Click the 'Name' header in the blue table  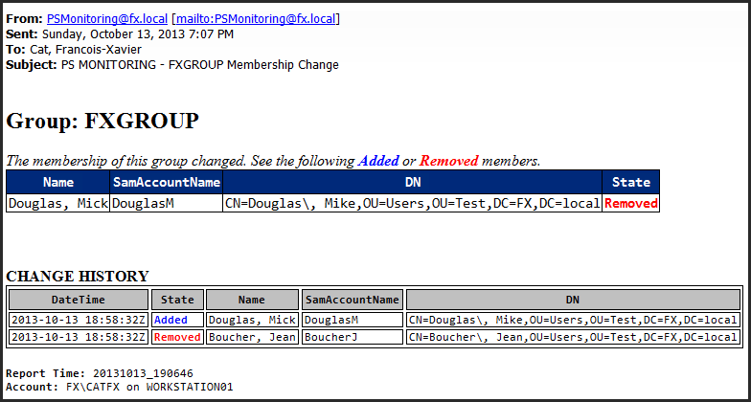[x=58, y=182]
